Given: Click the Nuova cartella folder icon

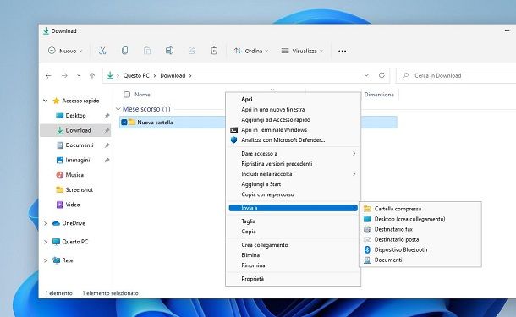Looking at the screenshot, I should coord(132,122).
